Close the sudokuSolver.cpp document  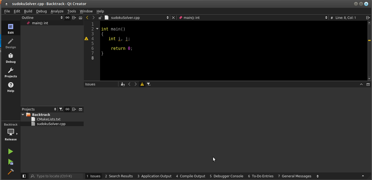(x=173, y=18)
